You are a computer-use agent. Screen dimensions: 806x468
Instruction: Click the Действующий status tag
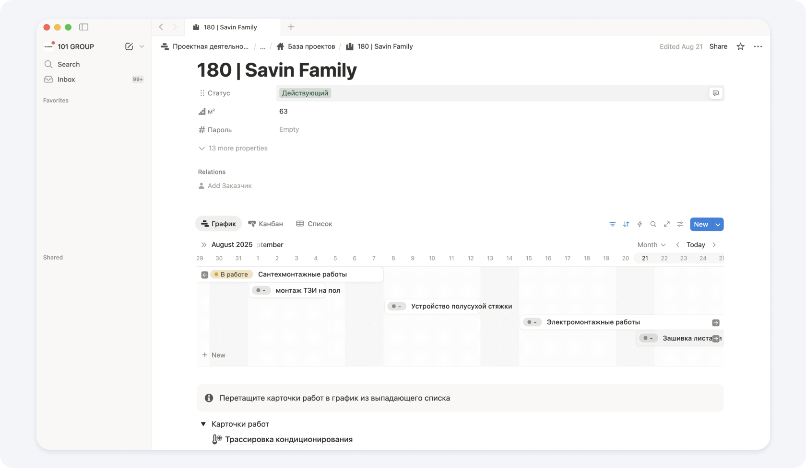point(305,93)
